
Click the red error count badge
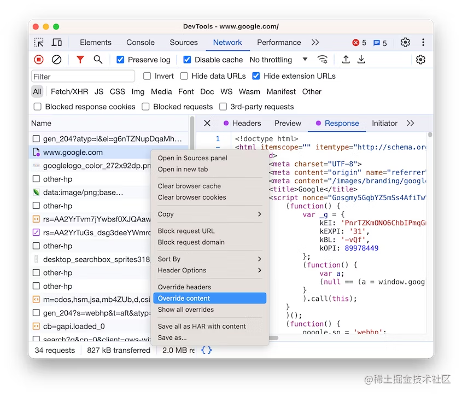coord(359,43)
